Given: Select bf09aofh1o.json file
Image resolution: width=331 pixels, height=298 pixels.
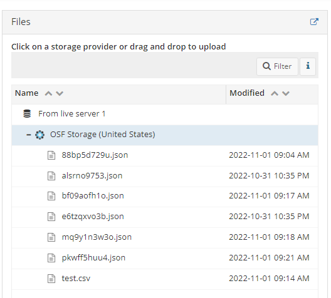Looking at the screenshot, I should click(x=93, y=196).
